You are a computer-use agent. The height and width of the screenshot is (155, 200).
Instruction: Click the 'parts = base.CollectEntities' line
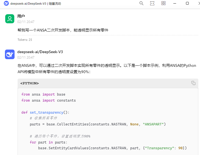click(98, 124)
